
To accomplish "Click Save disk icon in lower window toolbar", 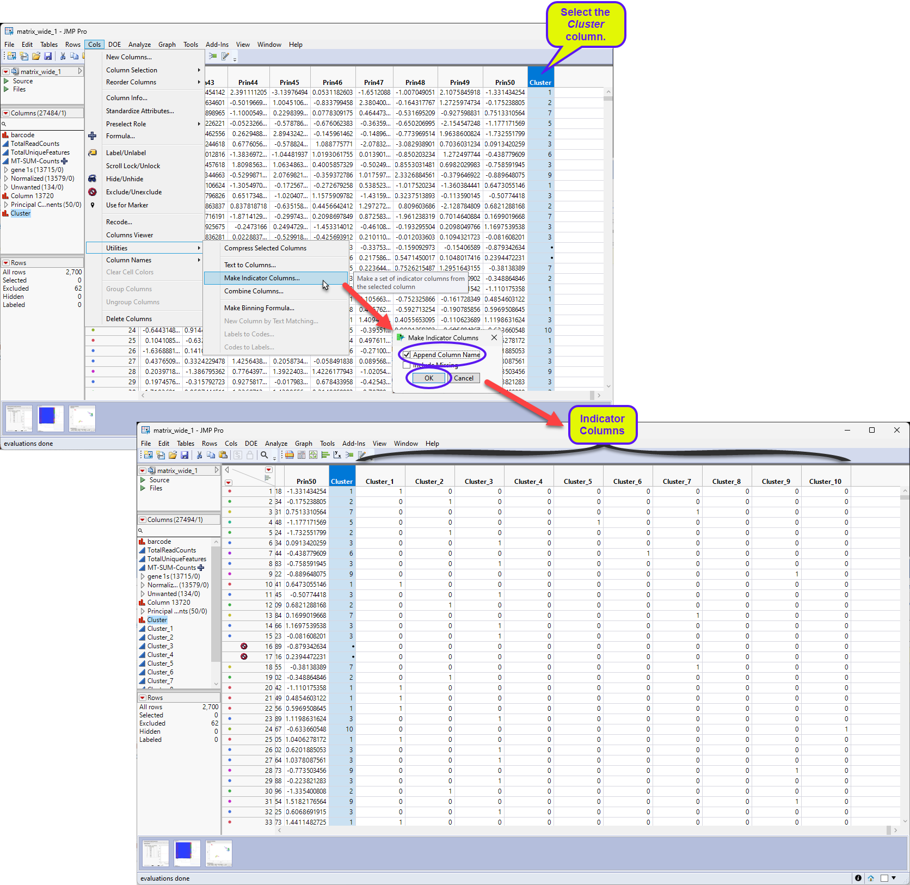I will click(185, 455).
